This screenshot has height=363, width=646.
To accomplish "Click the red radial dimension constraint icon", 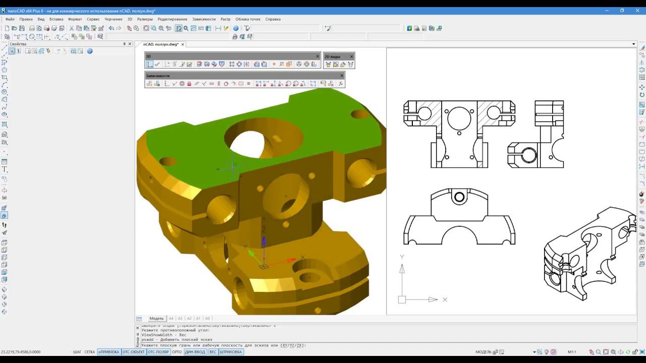I will [288, 84].
